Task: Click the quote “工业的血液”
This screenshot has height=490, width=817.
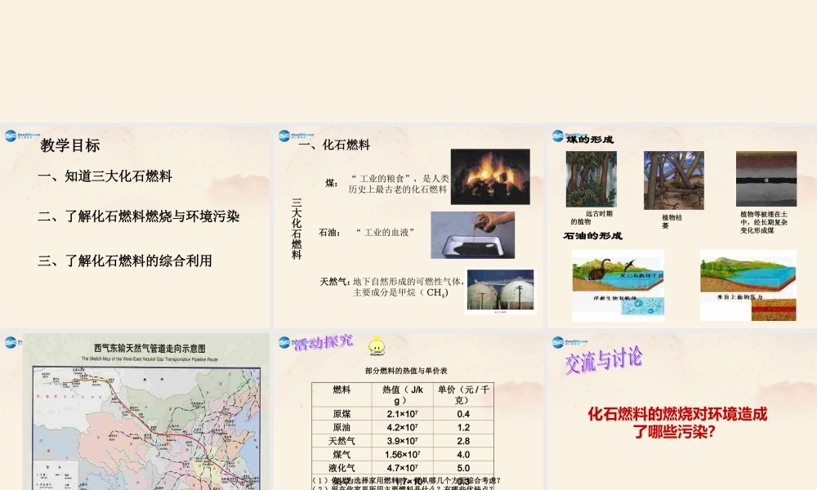Action: (385, 232)
